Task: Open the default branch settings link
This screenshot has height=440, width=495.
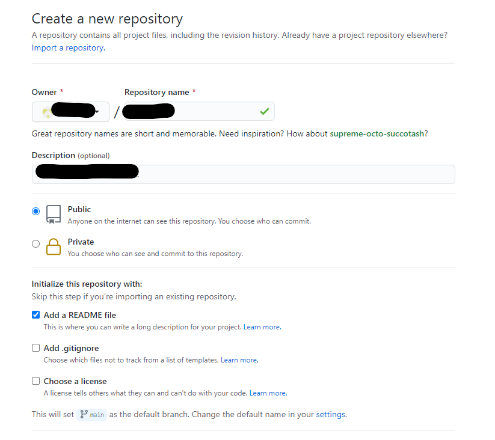Action: [x=331, y=414]
